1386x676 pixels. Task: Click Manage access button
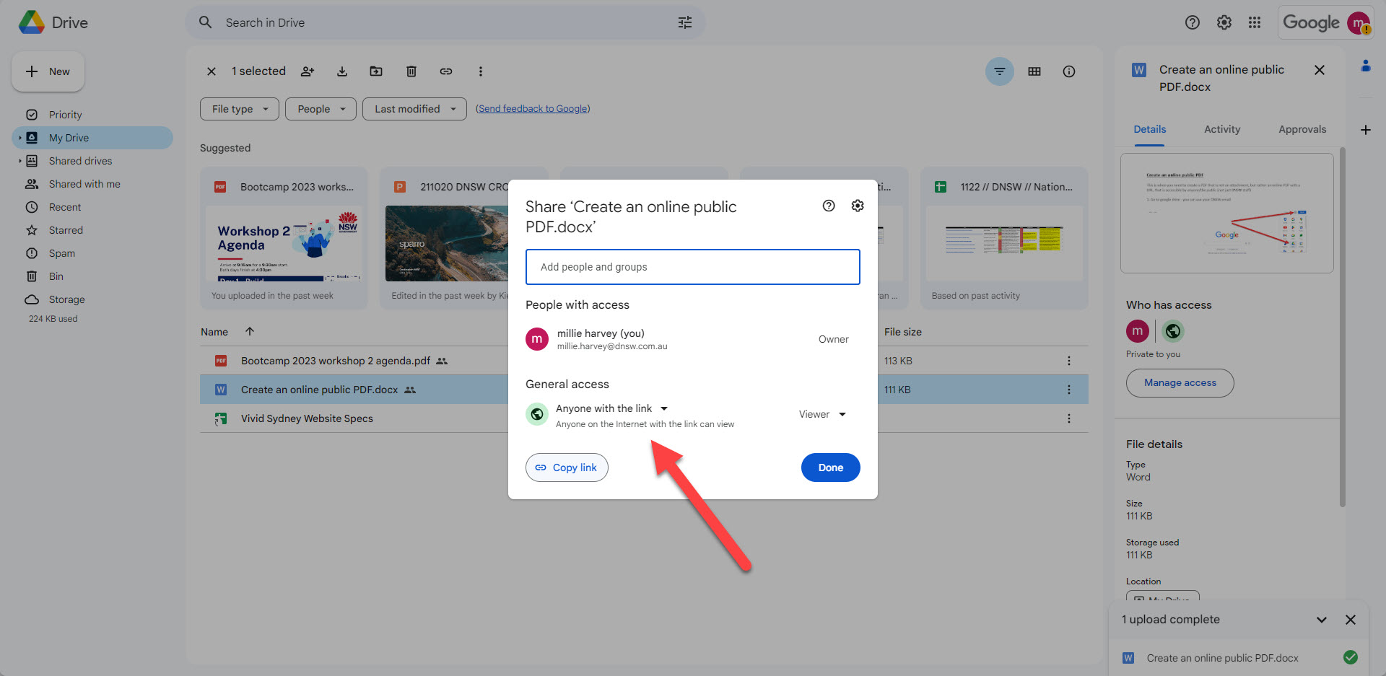pyautogui.click(x=1180, y=383)
